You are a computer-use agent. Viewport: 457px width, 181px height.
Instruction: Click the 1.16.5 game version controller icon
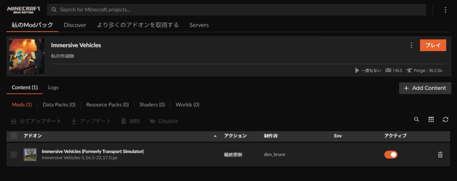(388, 70)
